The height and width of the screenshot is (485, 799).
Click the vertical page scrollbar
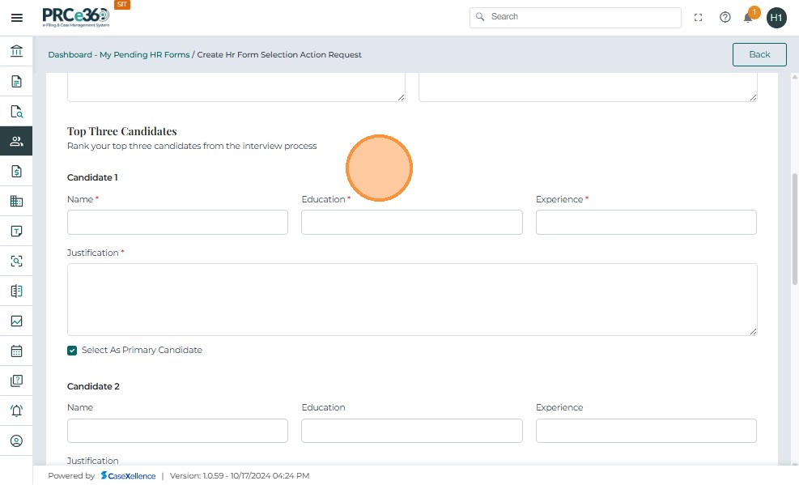[x=794, y=227]
